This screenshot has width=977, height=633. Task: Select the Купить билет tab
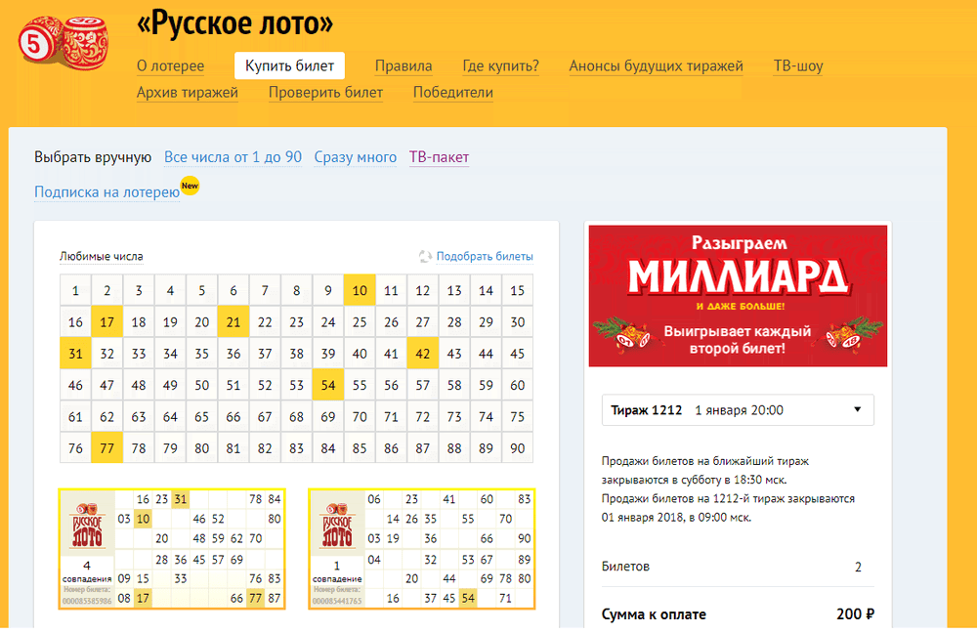point(290,66)
